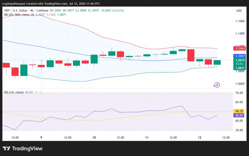Click the green 1.0975 current price label
Image resolution: width=249 pixels, height=156 pixels.
[x=240, y=60]
